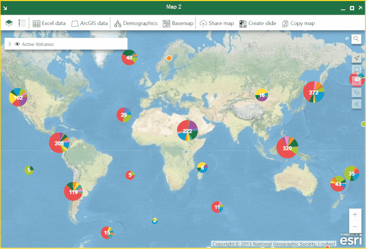Open the map search tool

pyautogui.click(x=356, y=39)
